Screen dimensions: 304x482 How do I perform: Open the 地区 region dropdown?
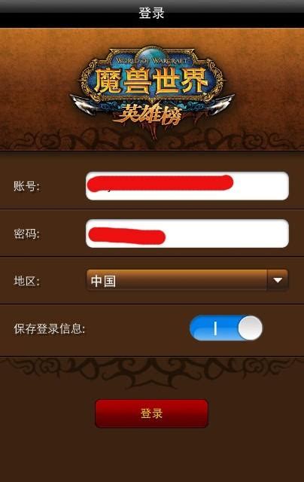coord(187,280)
